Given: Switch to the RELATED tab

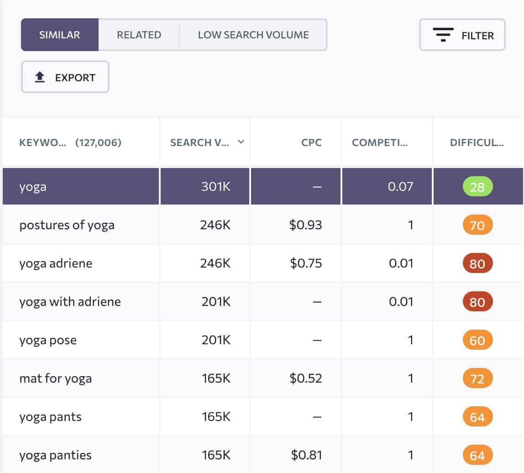Looking at the screenshot, I should point(139,35).
